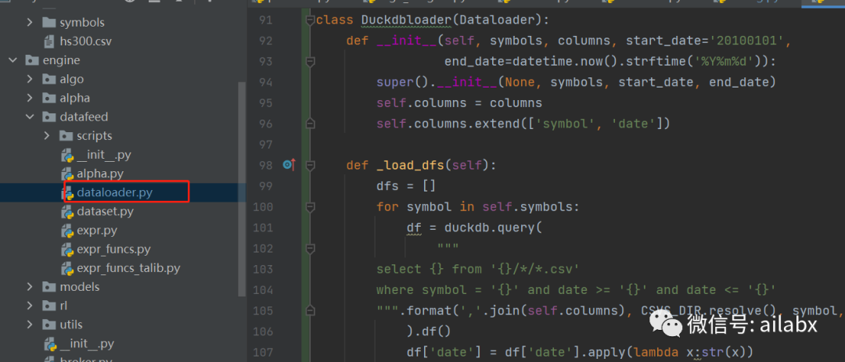
Task: Click 'lambda' keyword on line 107
Action: click(656, 352)
